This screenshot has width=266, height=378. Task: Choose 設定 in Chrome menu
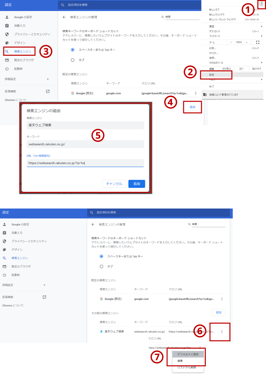click(212, 75)
